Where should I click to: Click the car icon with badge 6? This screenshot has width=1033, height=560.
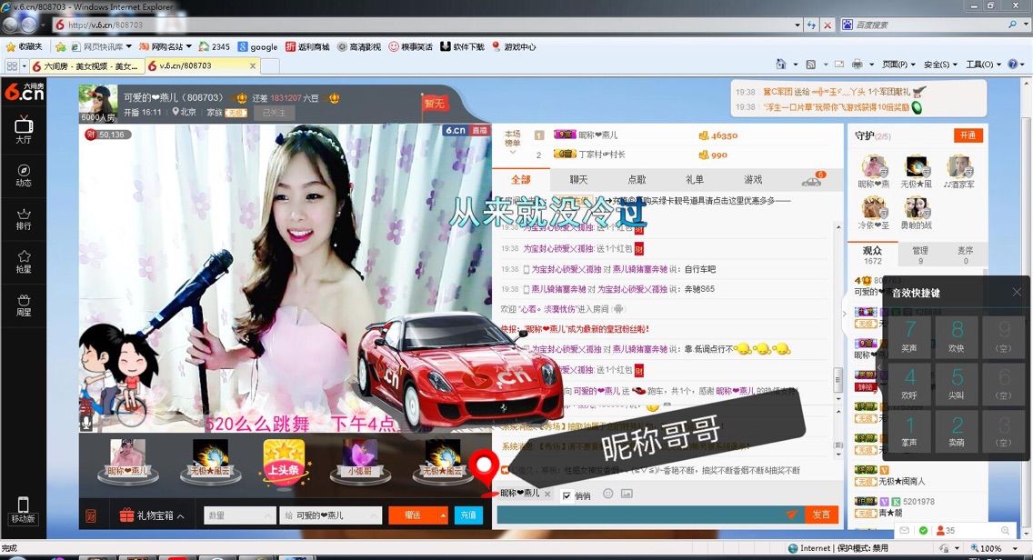pos(812,179)
